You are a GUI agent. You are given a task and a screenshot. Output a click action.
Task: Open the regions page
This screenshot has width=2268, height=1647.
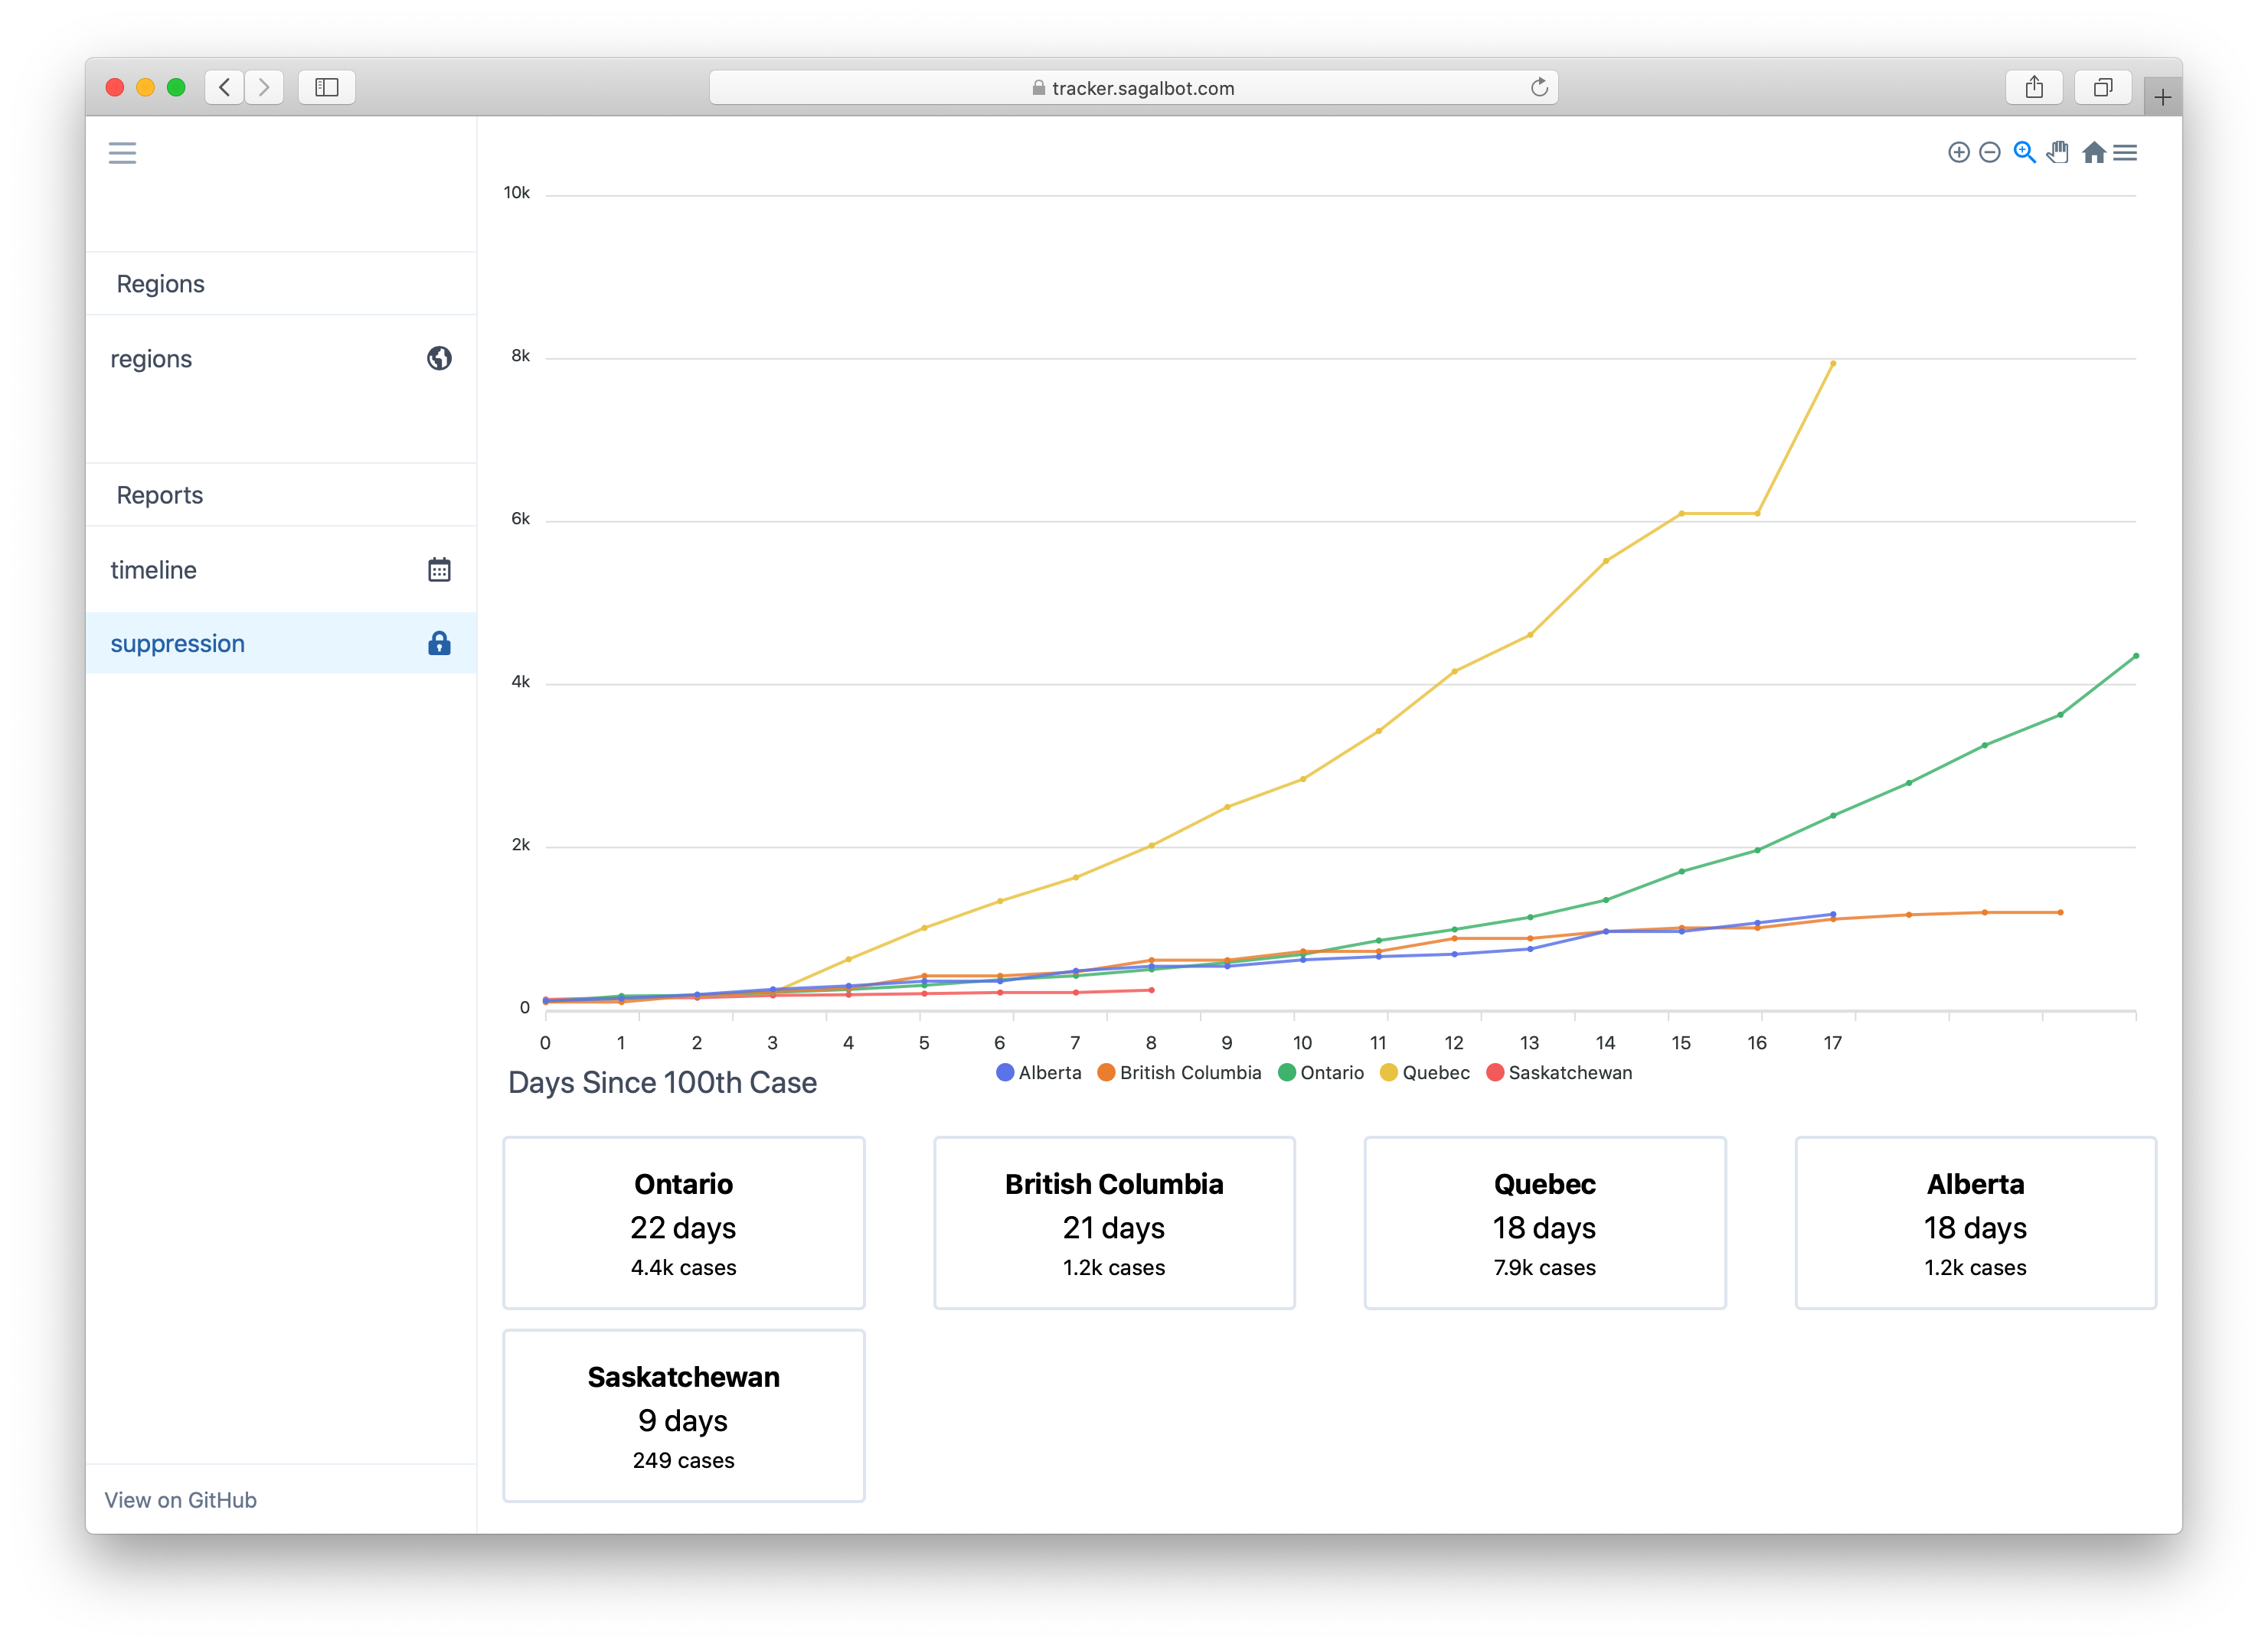click(x=151, y=357)
